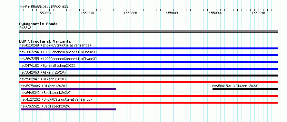Select nsv5470182 ByrskaBishop2022 label
287x122 pixels.
point(47,66)
